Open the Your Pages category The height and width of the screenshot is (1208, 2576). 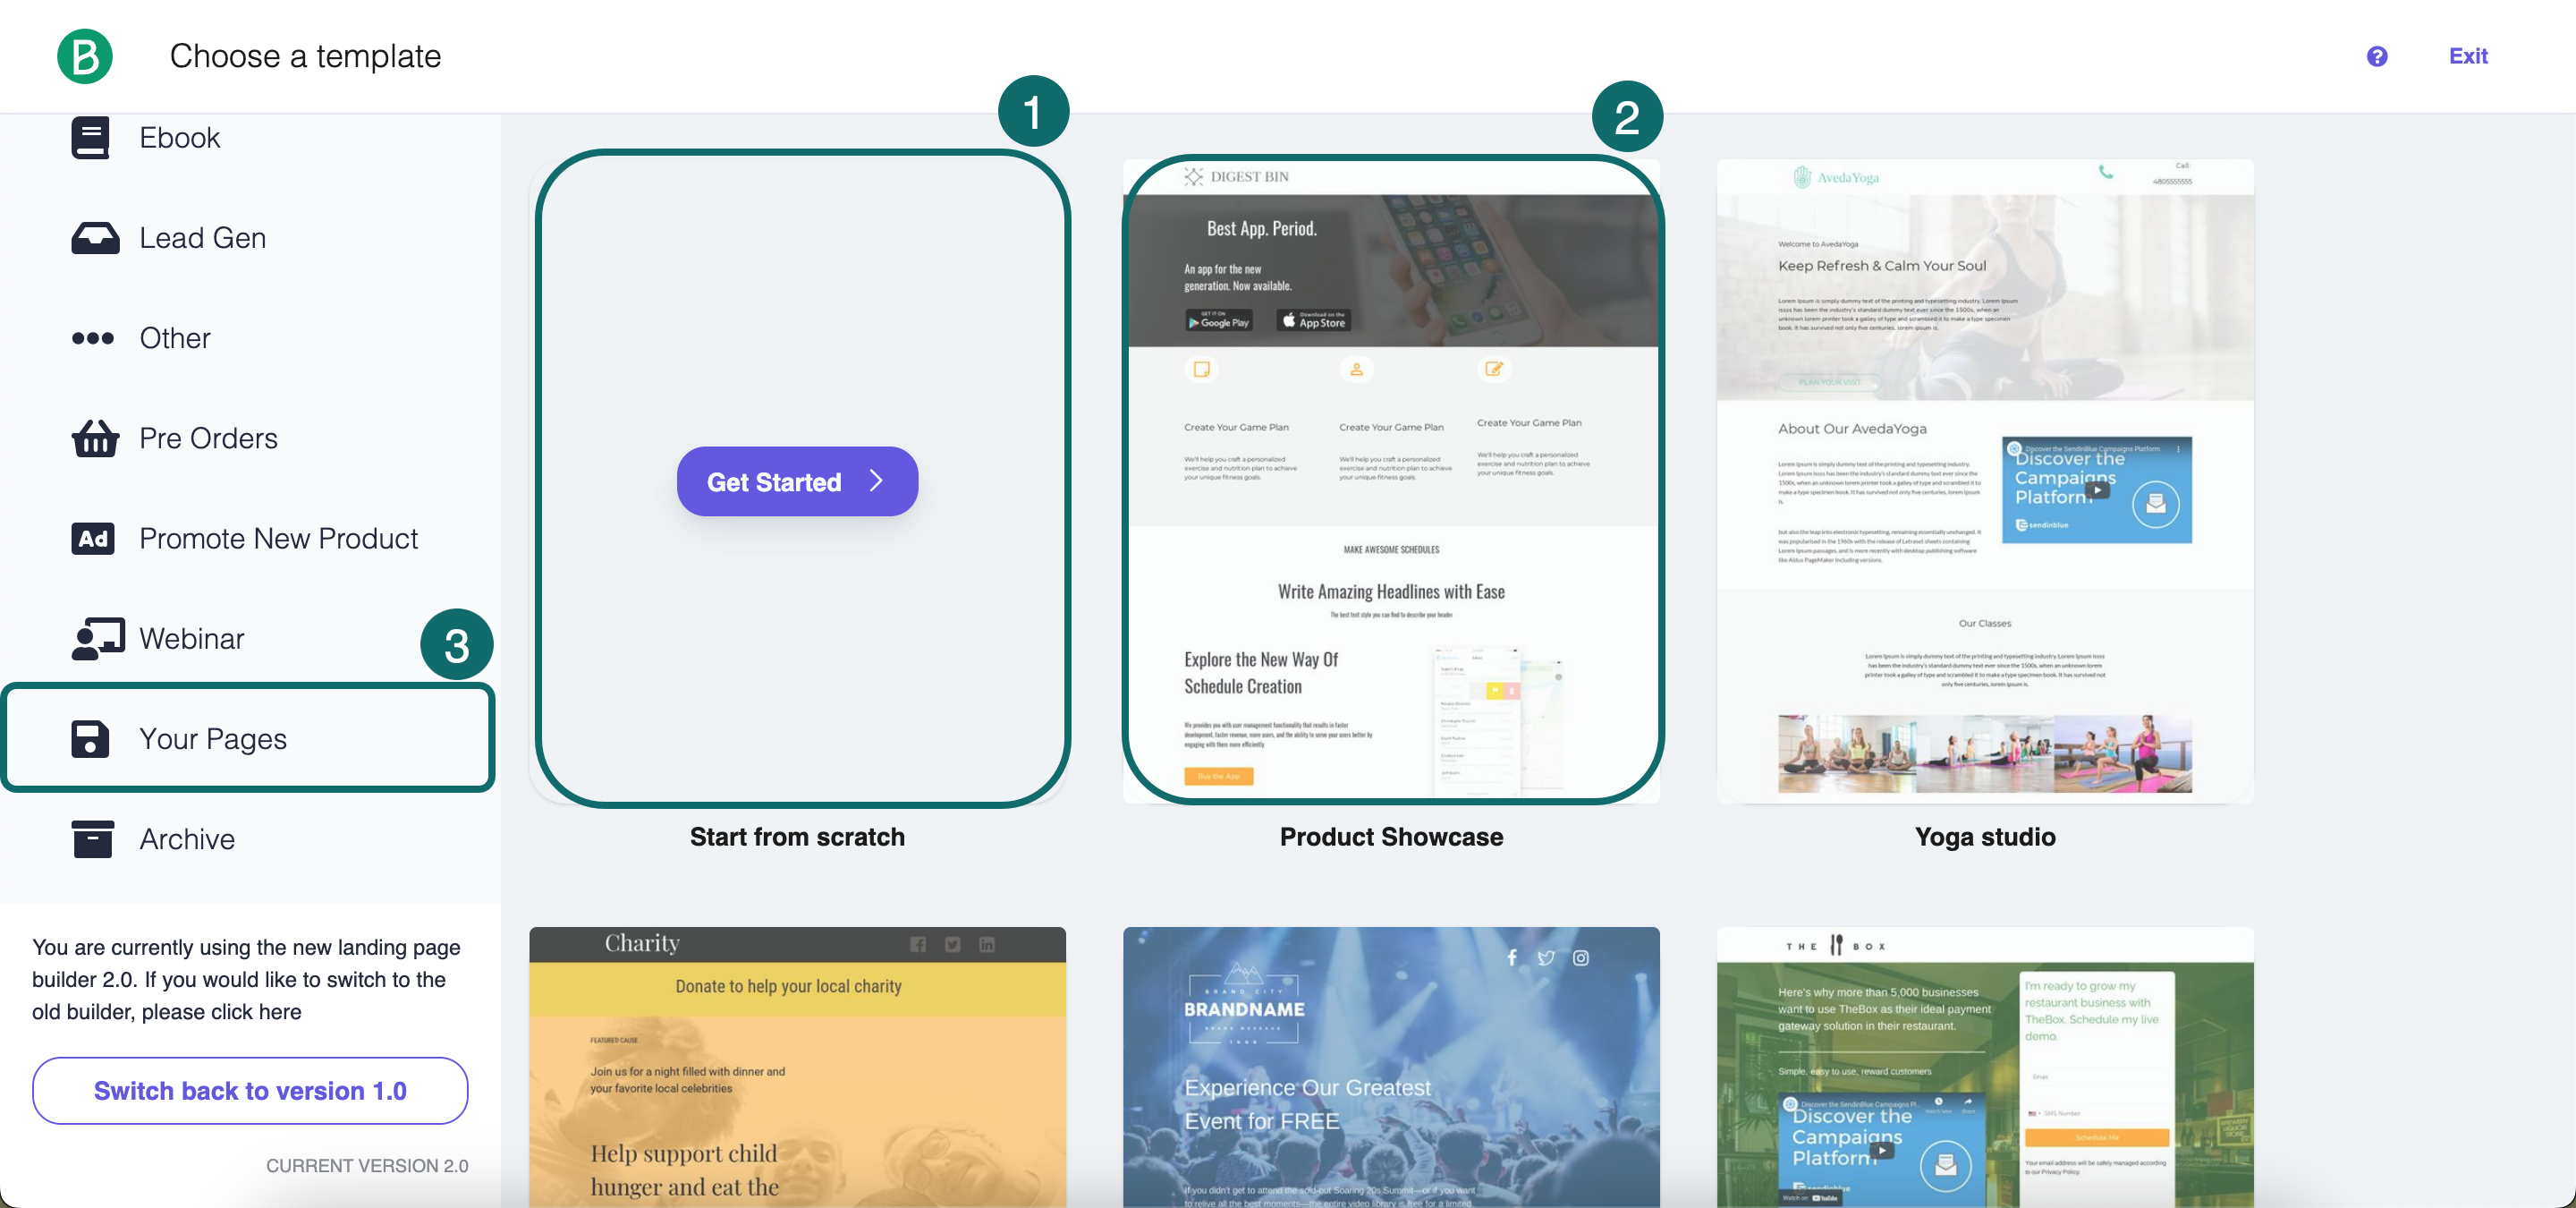coord(213,739)
